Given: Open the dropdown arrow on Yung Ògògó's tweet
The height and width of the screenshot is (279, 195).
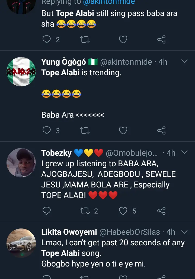Looking at the screenshot, I should click(184, 61).
